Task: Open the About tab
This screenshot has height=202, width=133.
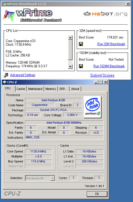Action: (x=75, y=89)
